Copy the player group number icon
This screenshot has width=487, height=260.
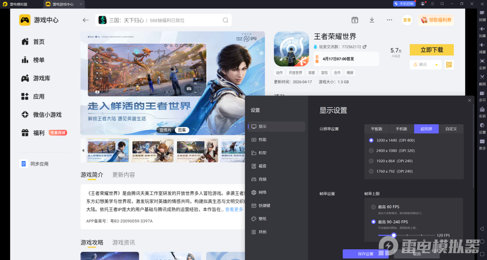coord(365,47)
